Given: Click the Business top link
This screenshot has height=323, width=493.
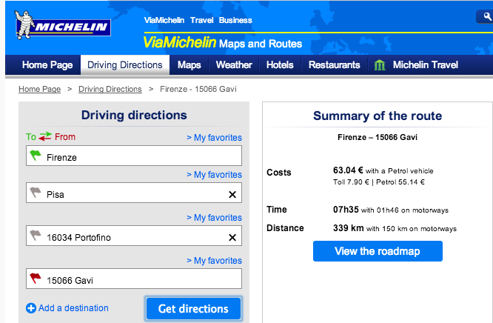Looking at the screenshot, I should 235,20.
